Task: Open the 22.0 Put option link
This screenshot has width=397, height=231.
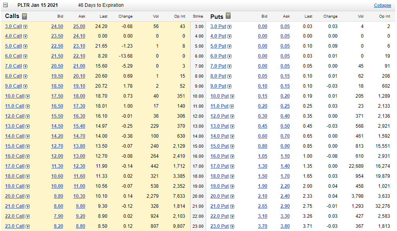Action: pos(219,216)
